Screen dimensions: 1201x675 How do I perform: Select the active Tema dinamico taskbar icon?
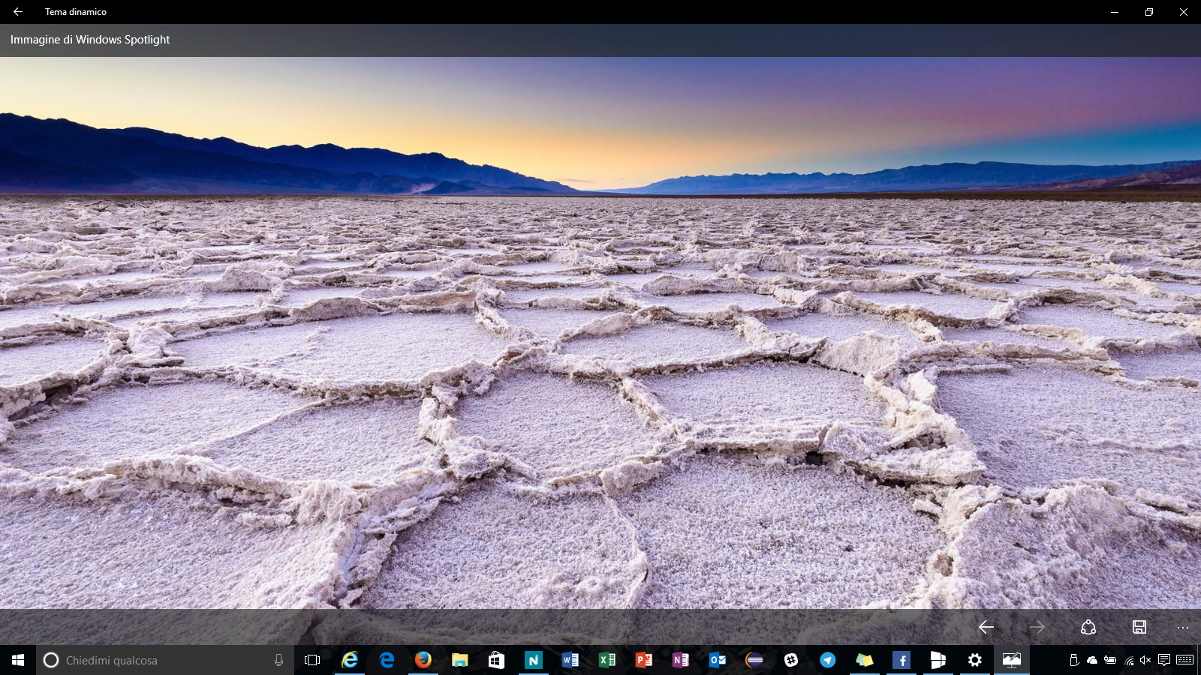point(1012,660)
